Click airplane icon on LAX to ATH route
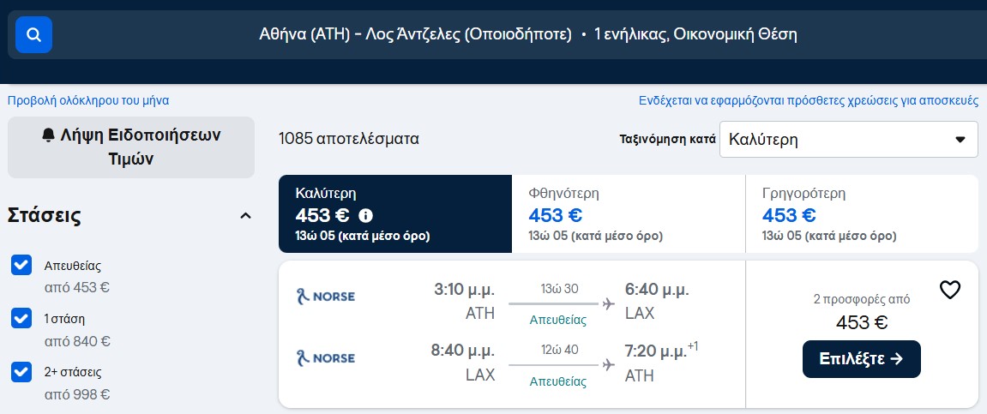 (608, 365)
